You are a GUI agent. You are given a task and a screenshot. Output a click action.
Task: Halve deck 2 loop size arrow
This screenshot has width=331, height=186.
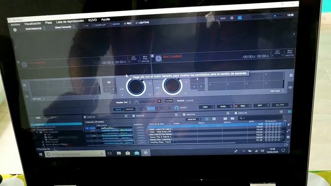(194, 86)
